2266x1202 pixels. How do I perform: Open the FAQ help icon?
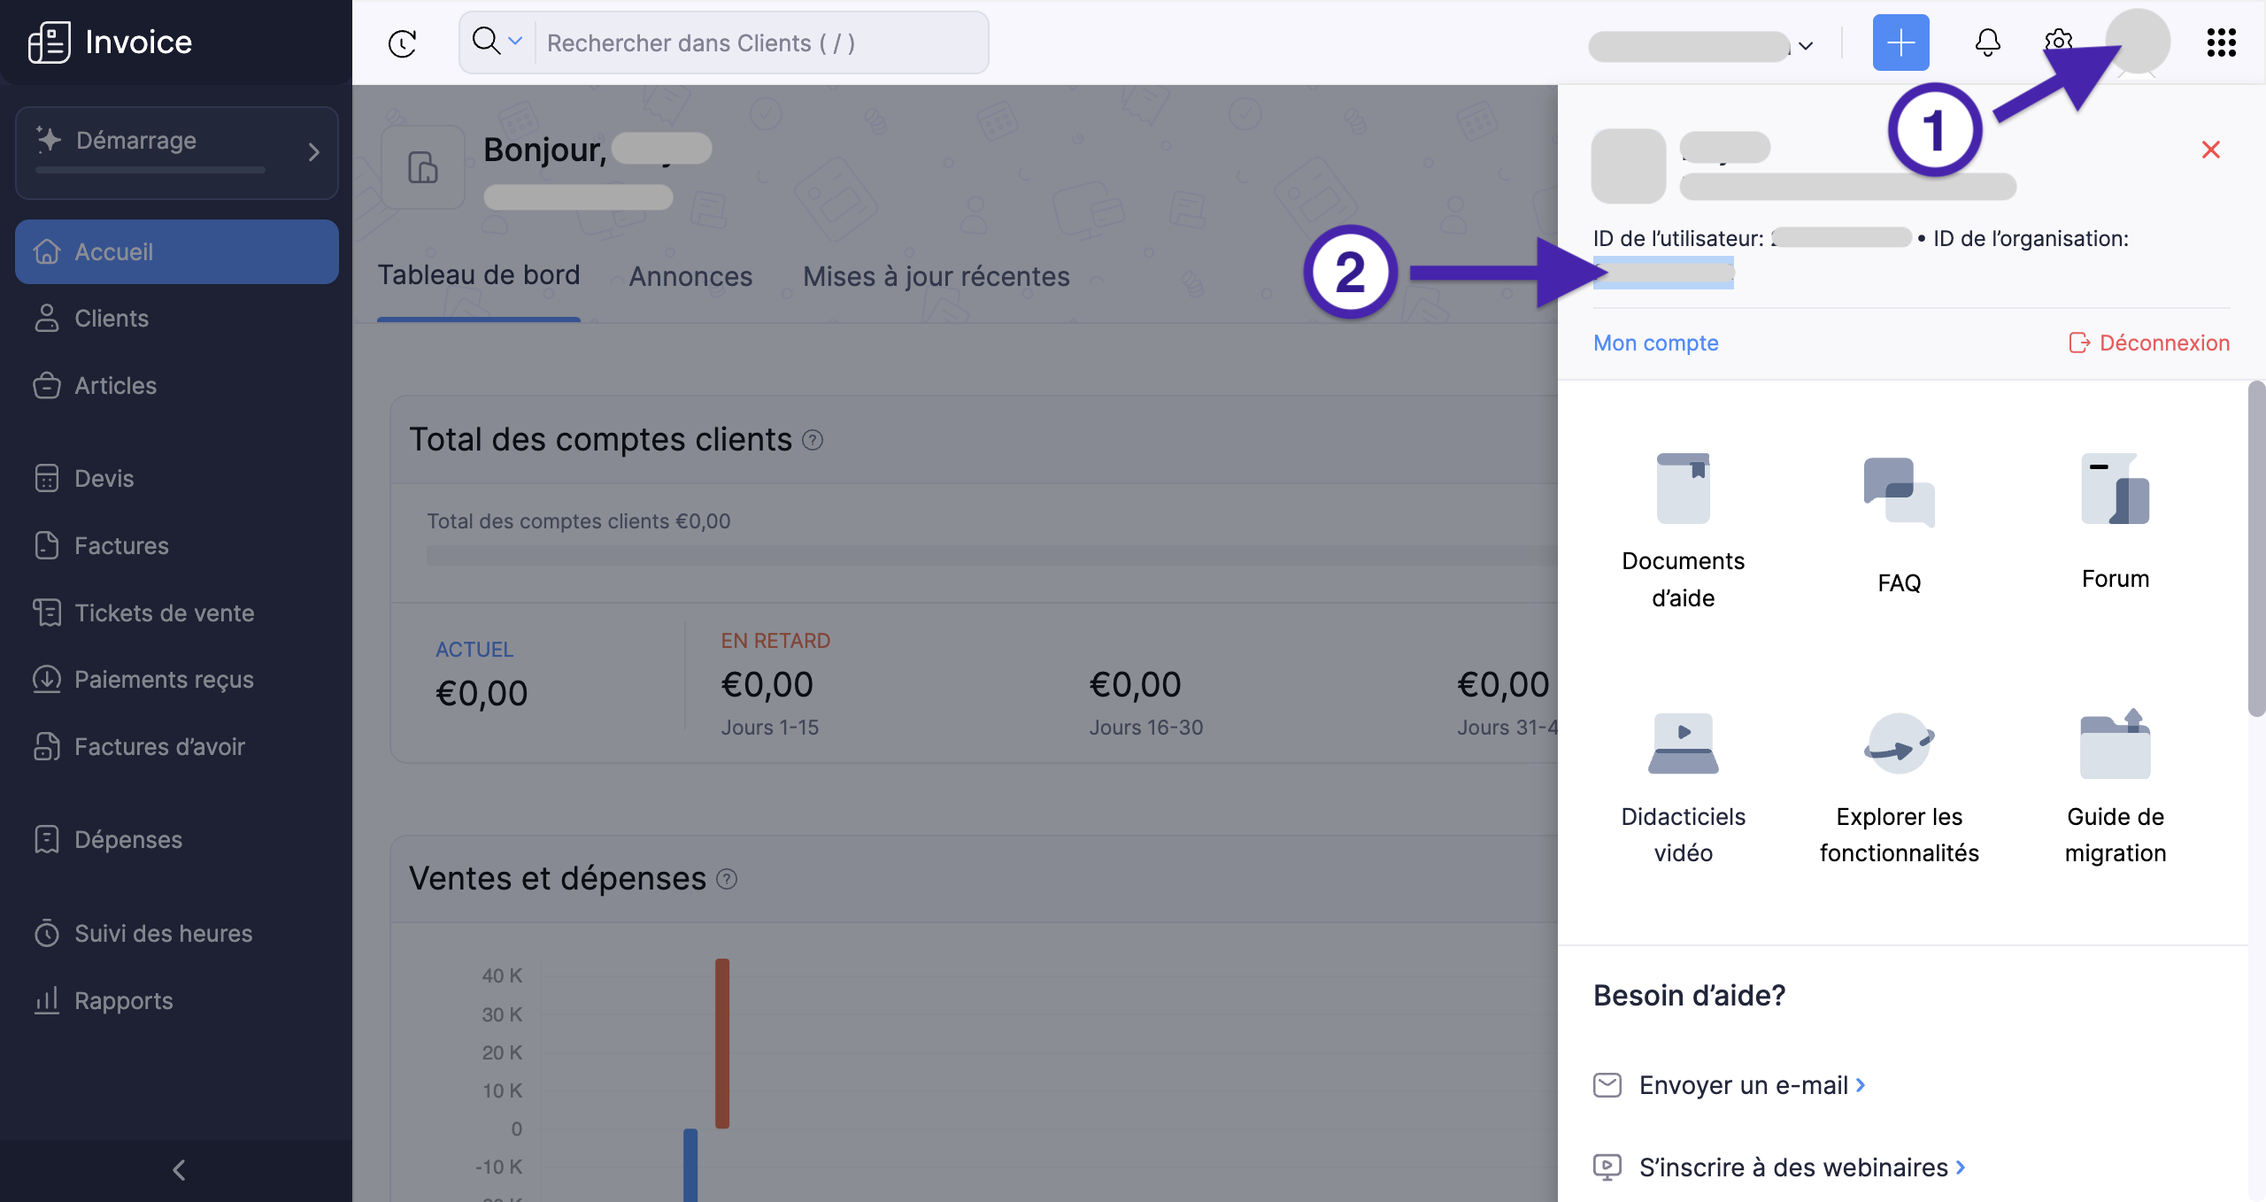pos(1899,492)
